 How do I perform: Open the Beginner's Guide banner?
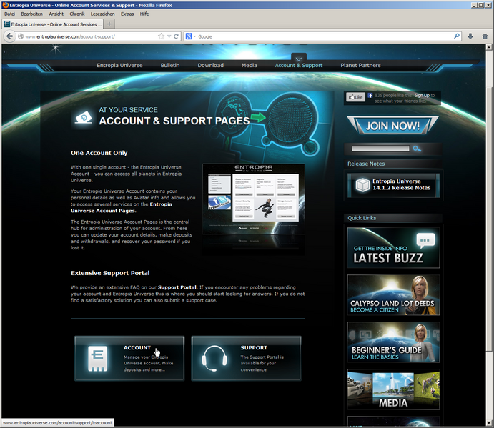click(393, 342)
